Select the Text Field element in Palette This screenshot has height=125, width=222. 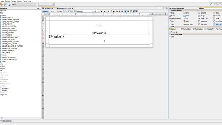(217, 24)
